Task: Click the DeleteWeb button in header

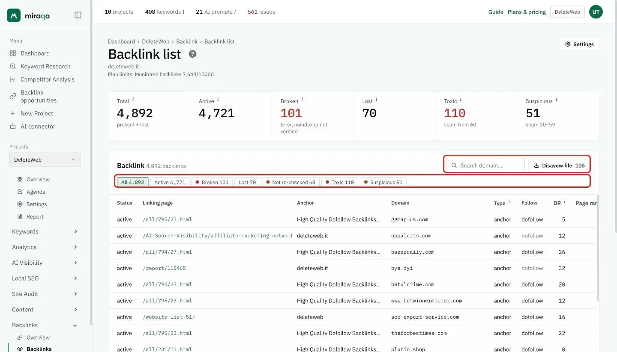Action: tap(567, 12)
